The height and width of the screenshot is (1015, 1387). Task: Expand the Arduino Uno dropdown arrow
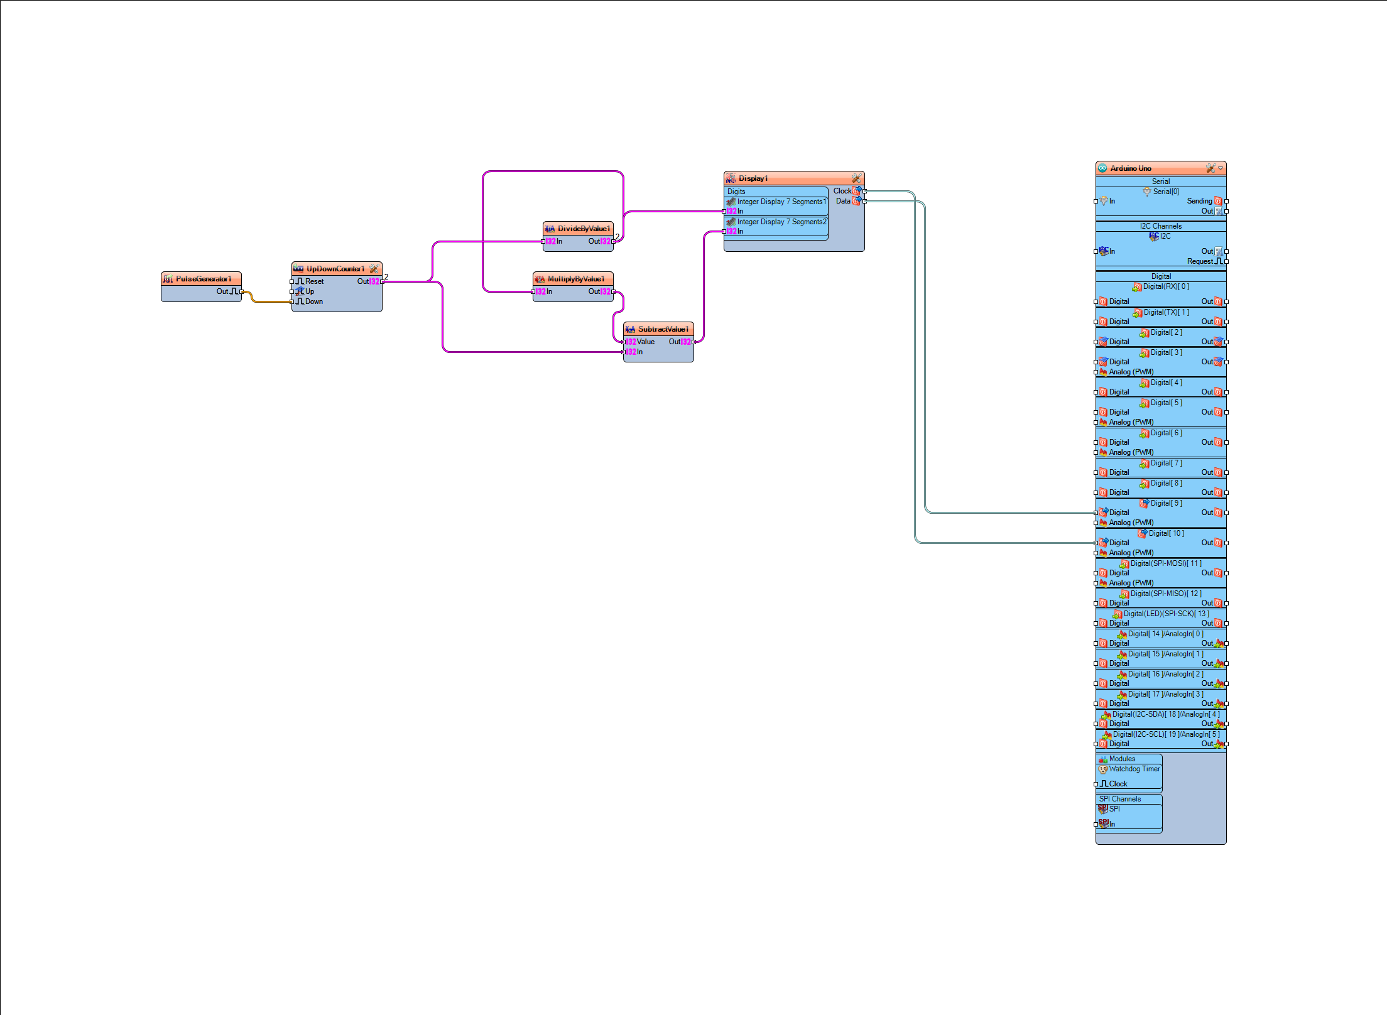point(1221,168)
